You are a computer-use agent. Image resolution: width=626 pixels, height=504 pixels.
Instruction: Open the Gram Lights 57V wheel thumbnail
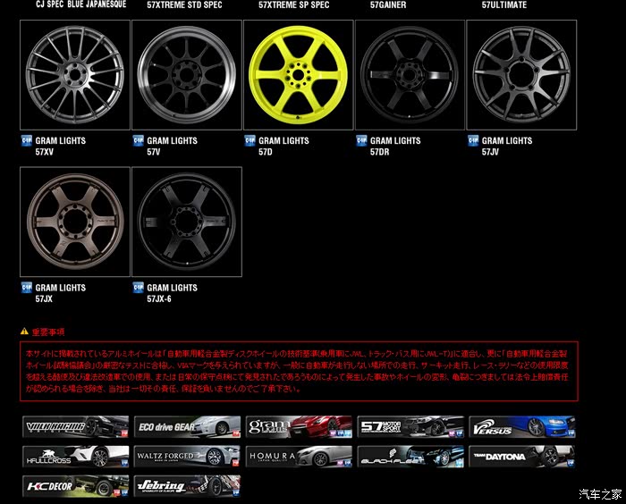187,75
